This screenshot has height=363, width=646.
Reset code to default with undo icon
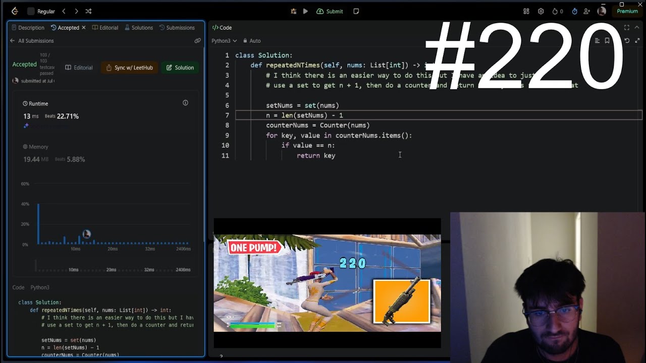(x=627, y=41)
